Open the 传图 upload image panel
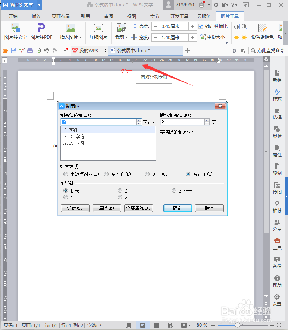 coord(277,188)
